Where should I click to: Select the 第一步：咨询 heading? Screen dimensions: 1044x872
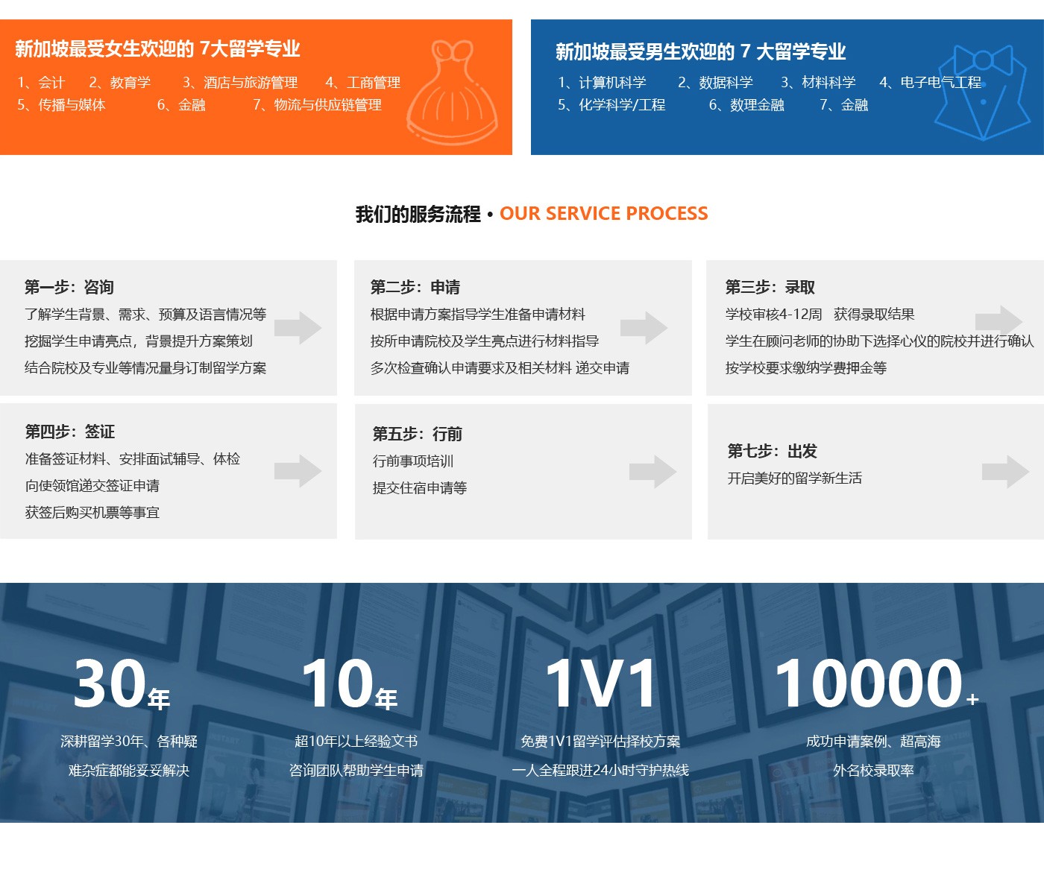[69, 288]
